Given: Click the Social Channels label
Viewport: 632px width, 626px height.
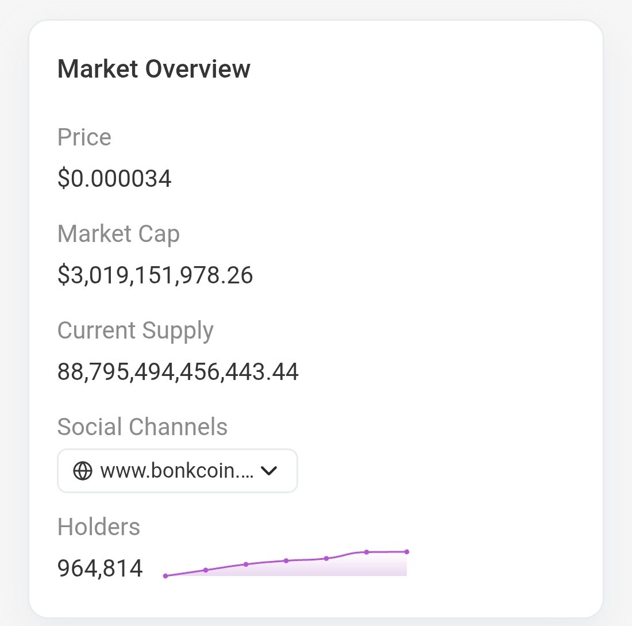Looking at the screenshot, I should 142,427.
